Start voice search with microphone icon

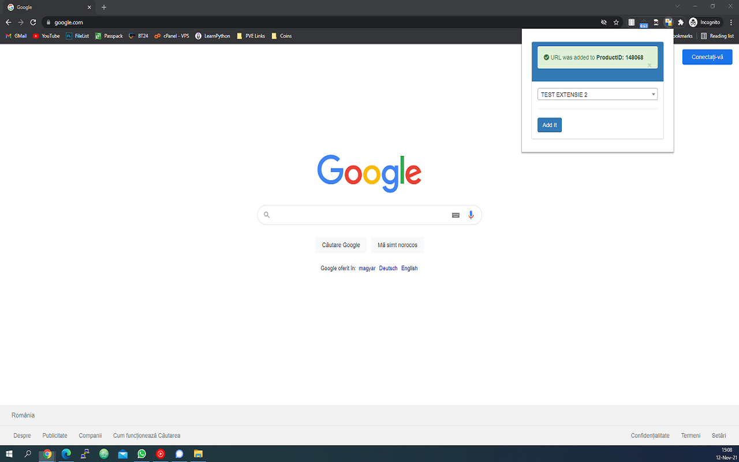pos(471,215)
